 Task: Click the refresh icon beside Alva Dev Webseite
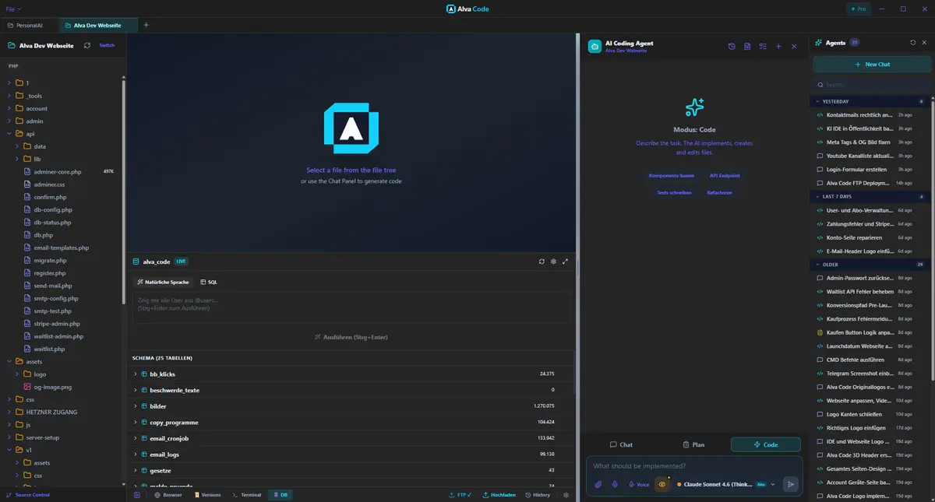[87, 45]
